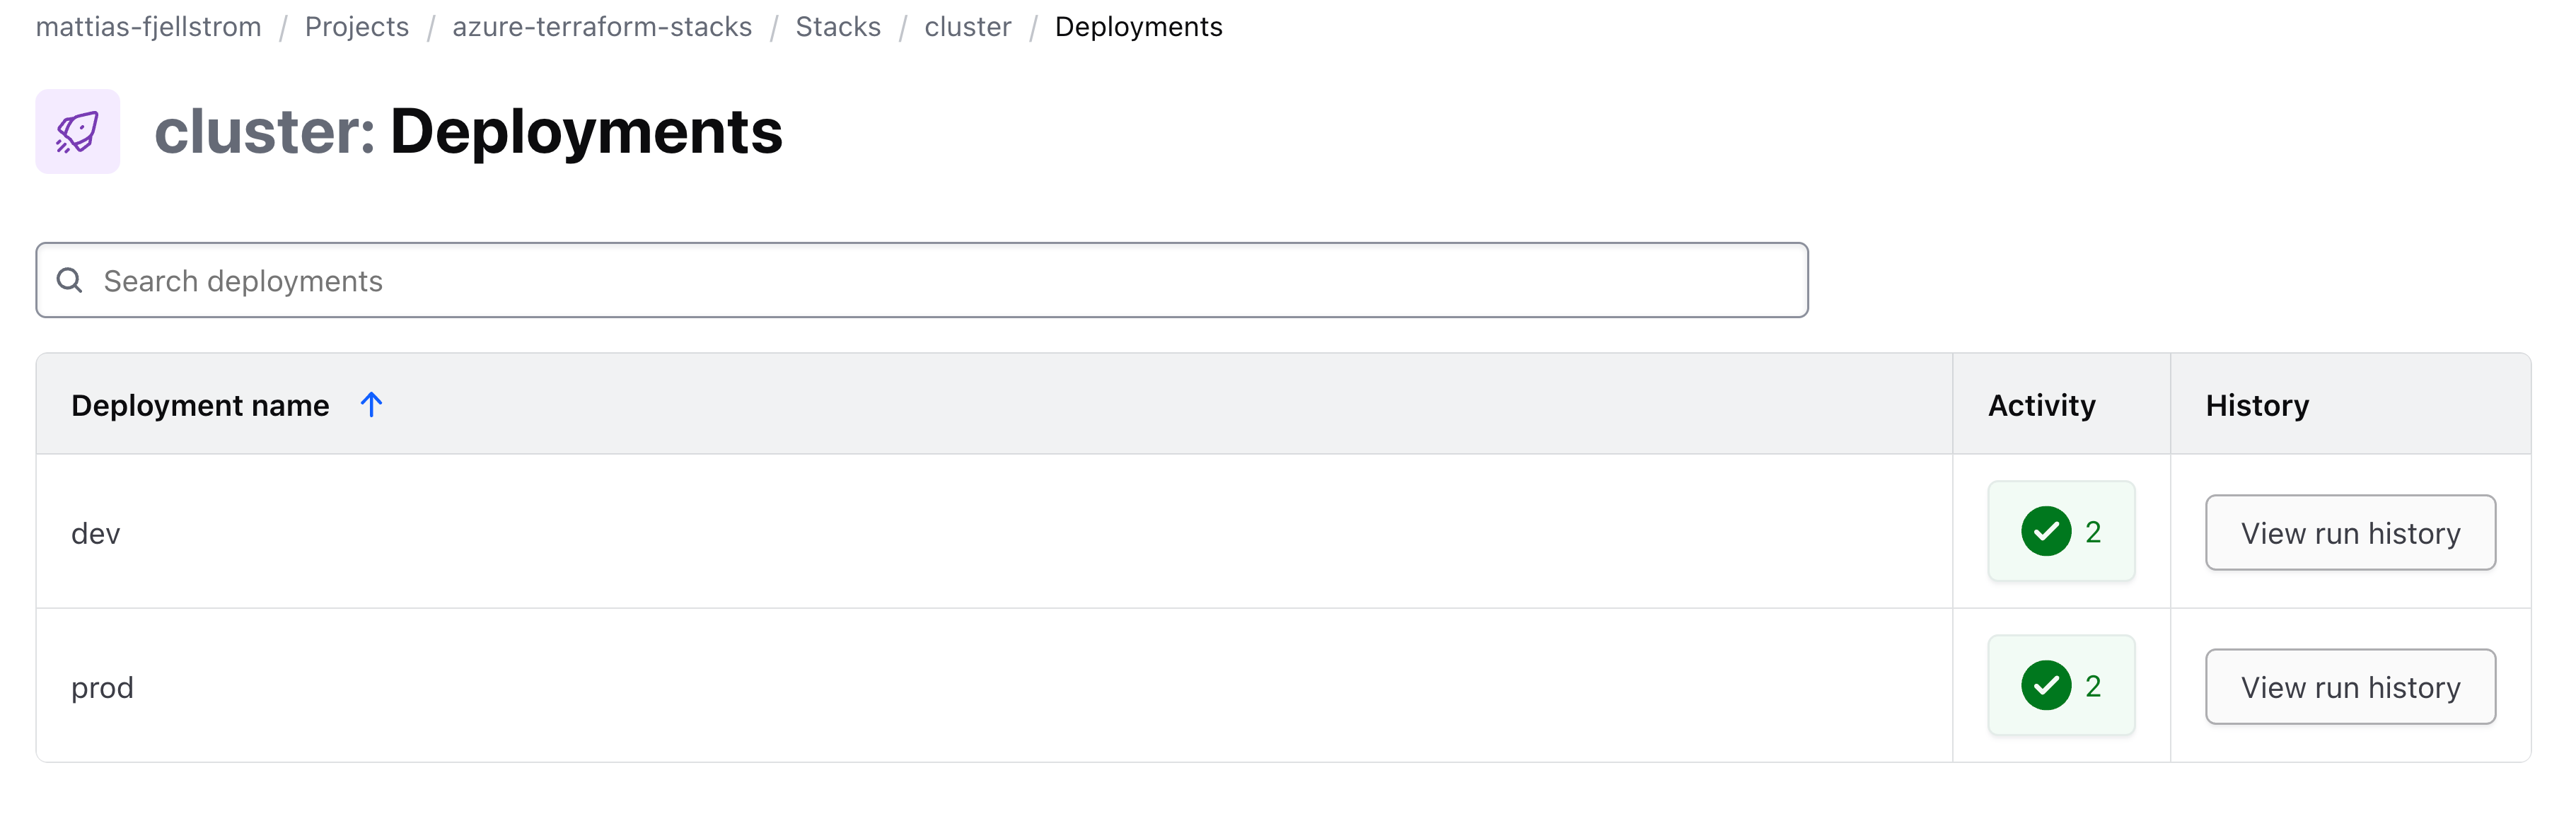Select the Deployments breadcrumb item
The image size is (2576, 833).
pos(1139,27)
